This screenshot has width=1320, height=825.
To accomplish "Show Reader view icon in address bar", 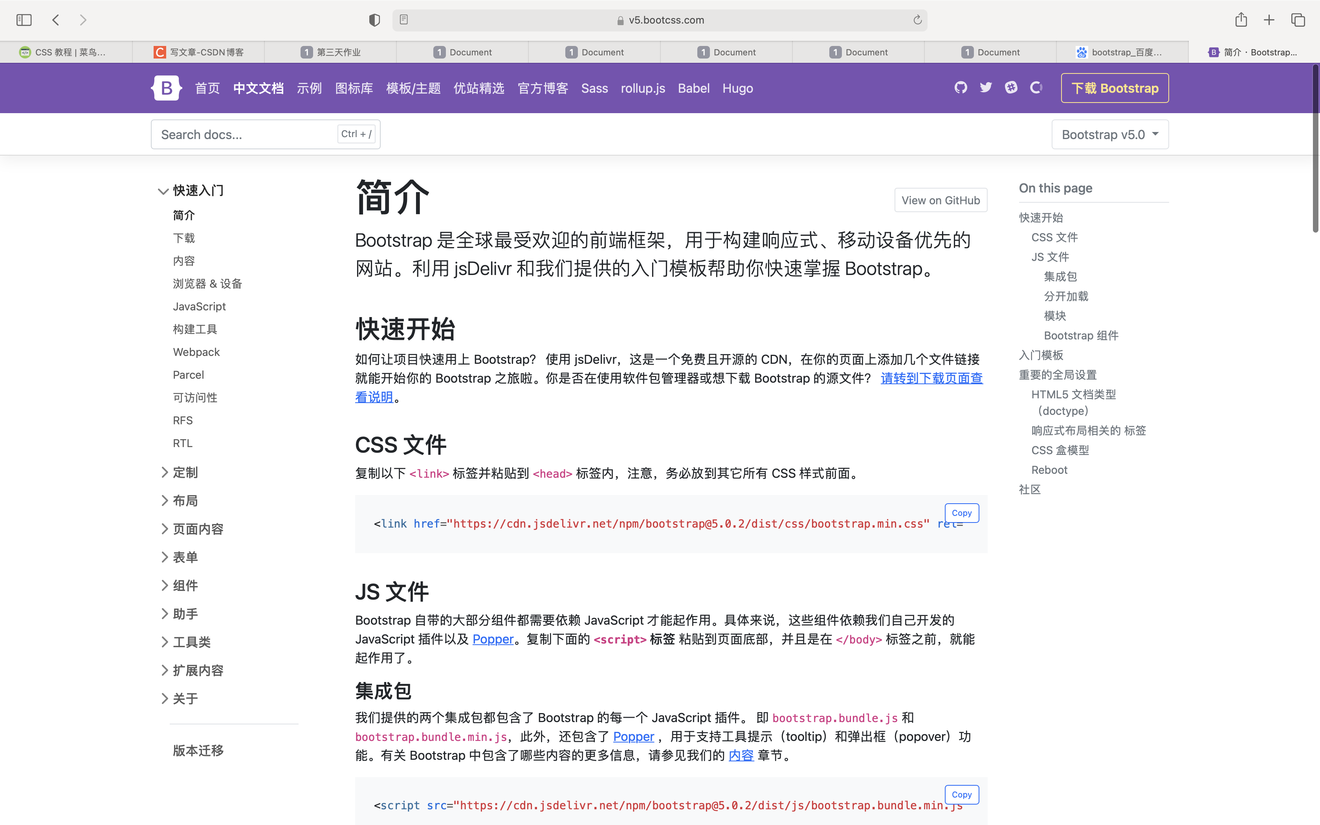I will pos(403,20).
